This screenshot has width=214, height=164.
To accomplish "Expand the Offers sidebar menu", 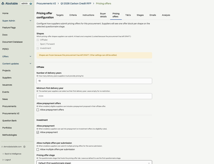I will (17, 57).
